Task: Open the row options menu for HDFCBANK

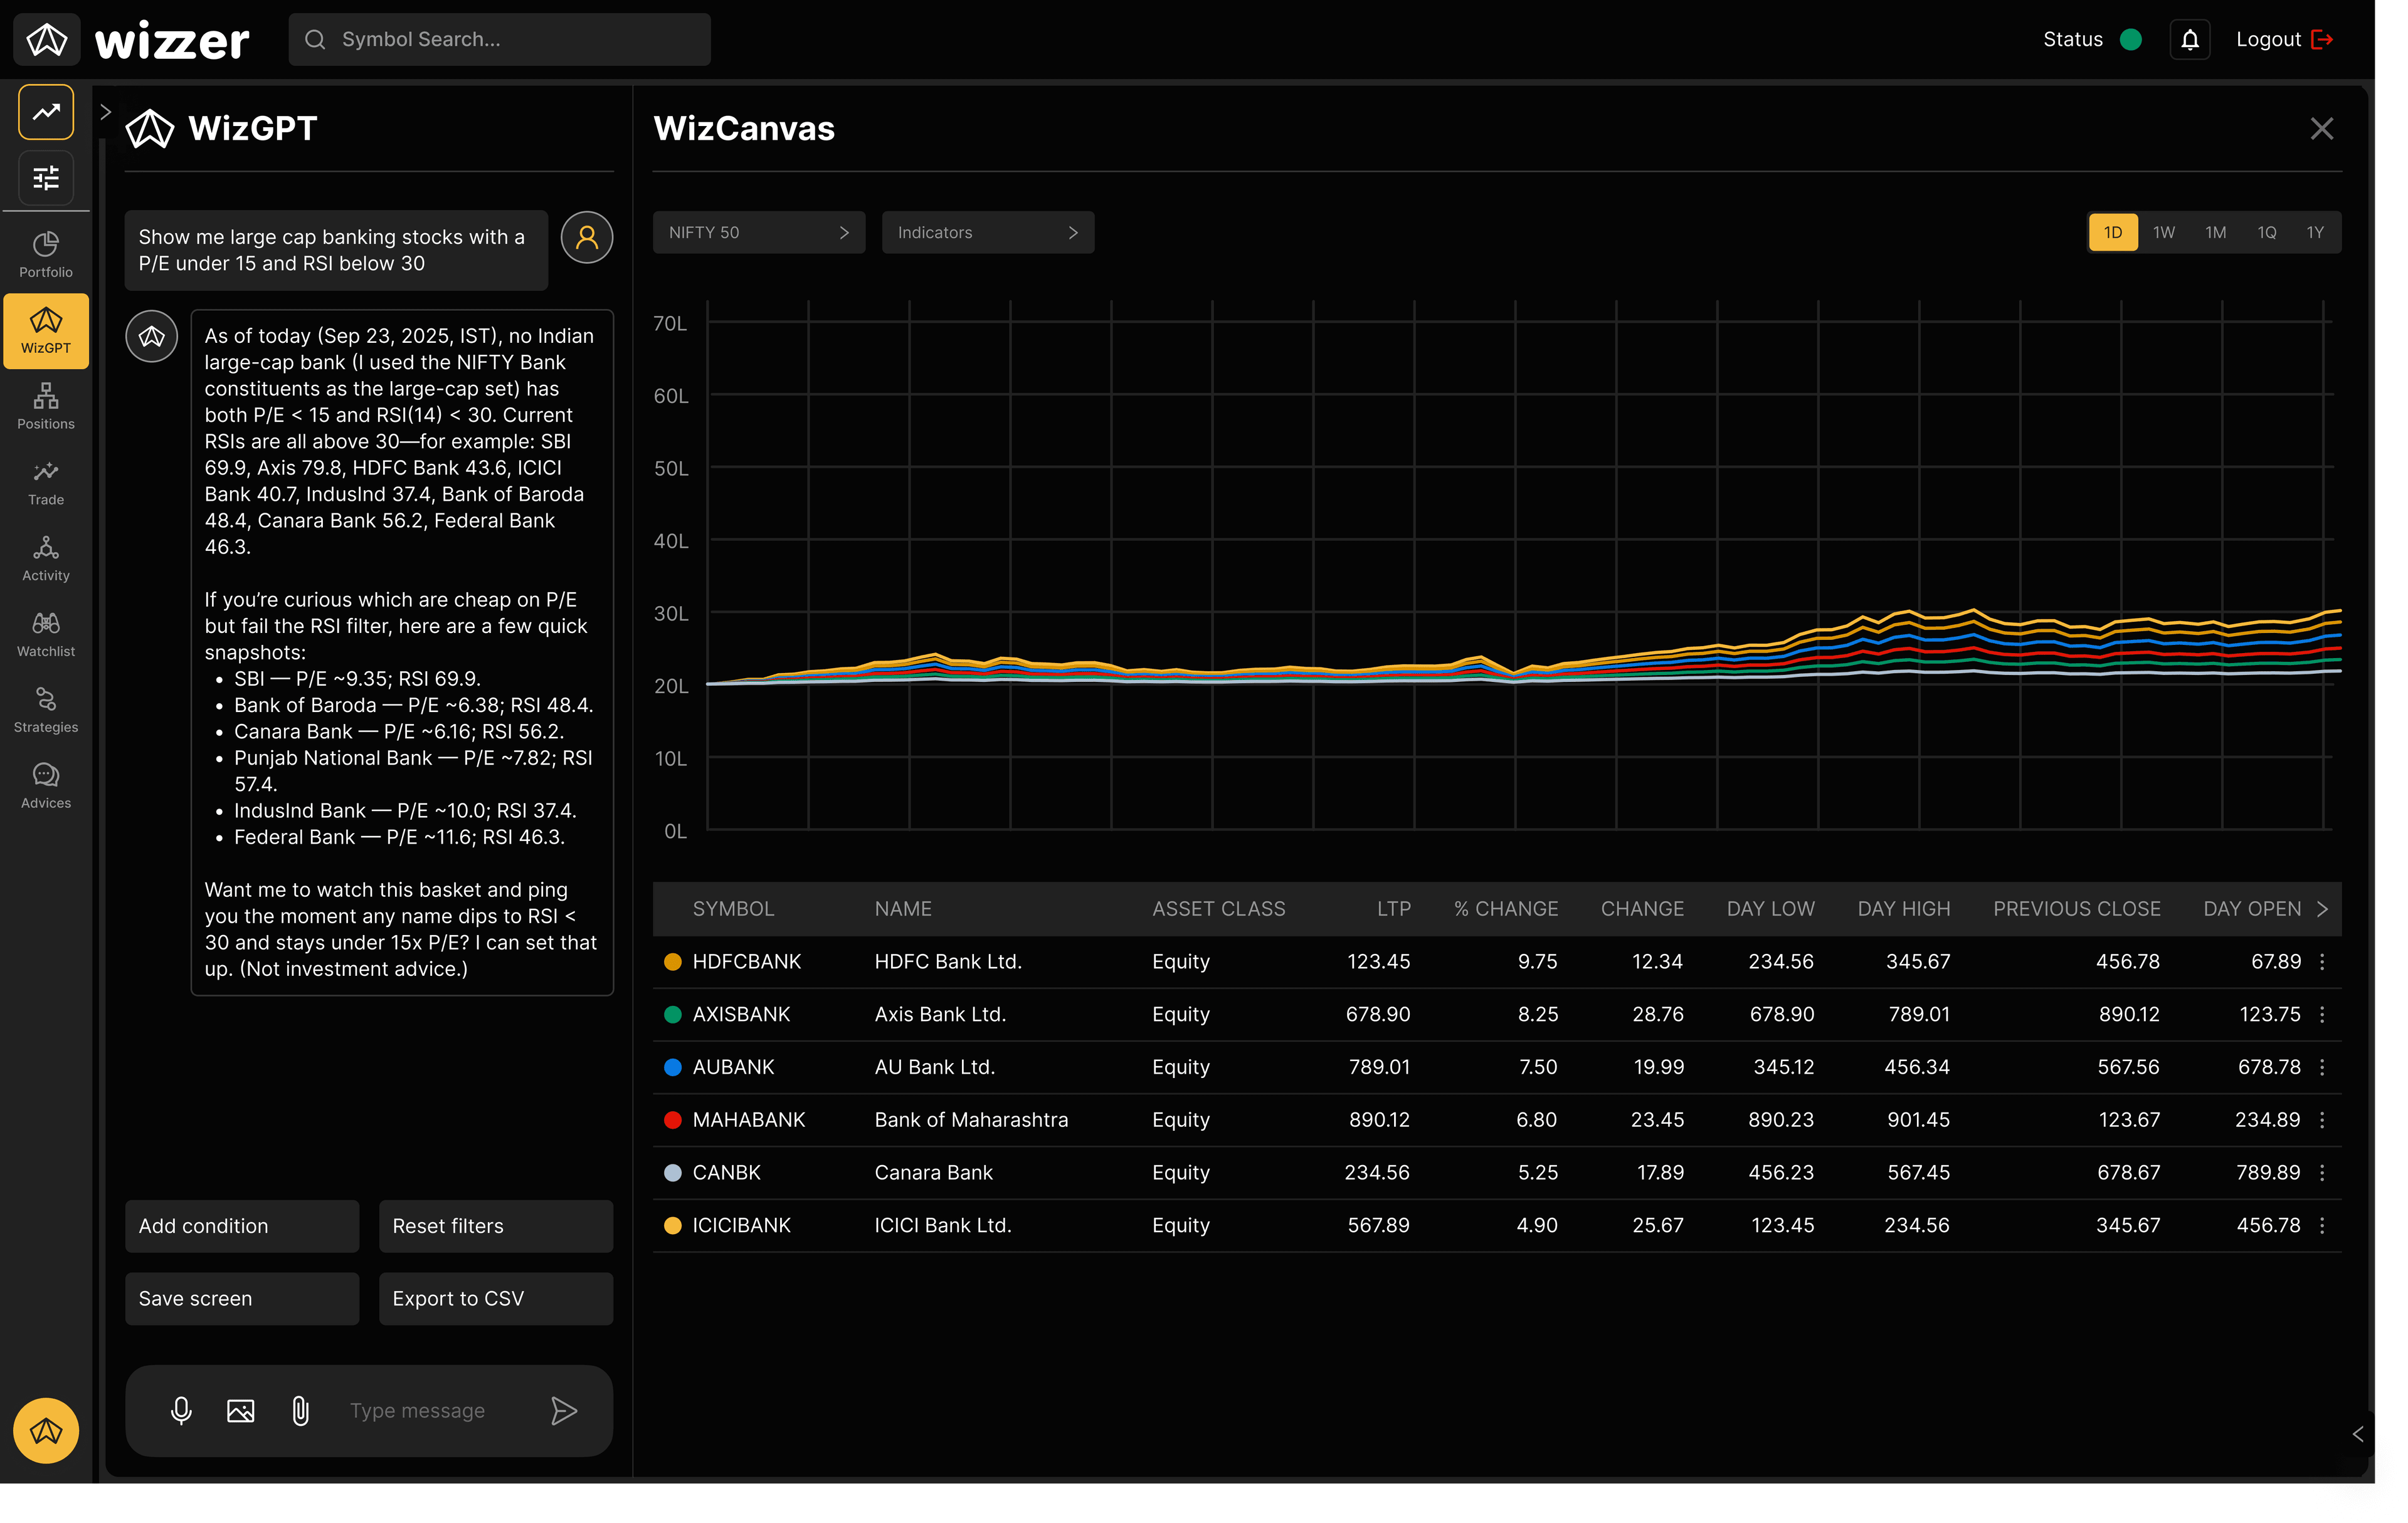Action: (x=2322, y=961)
